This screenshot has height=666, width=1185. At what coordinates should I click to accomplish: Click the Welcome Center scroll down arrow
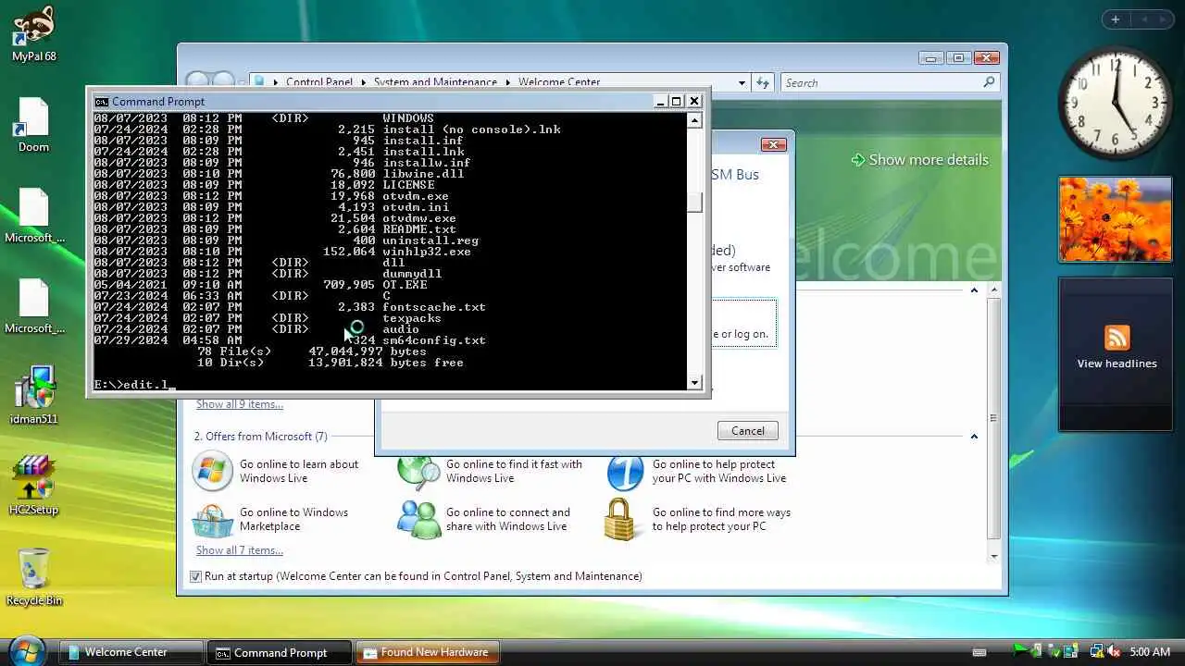coord(994,557)
